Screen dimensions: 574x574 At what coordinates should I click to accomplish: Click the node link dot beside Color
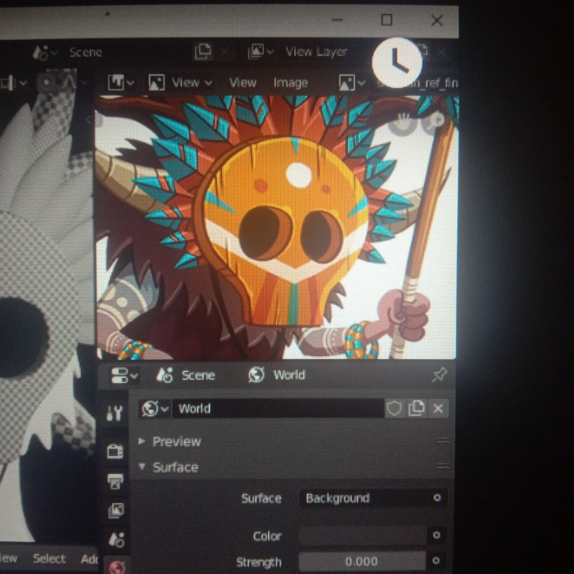(x=436, y=535)
